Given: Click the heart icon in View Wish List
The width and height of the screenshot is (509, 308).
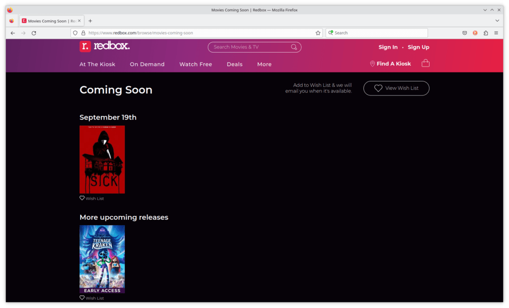Looking at the screenshot, I should 378,88.
